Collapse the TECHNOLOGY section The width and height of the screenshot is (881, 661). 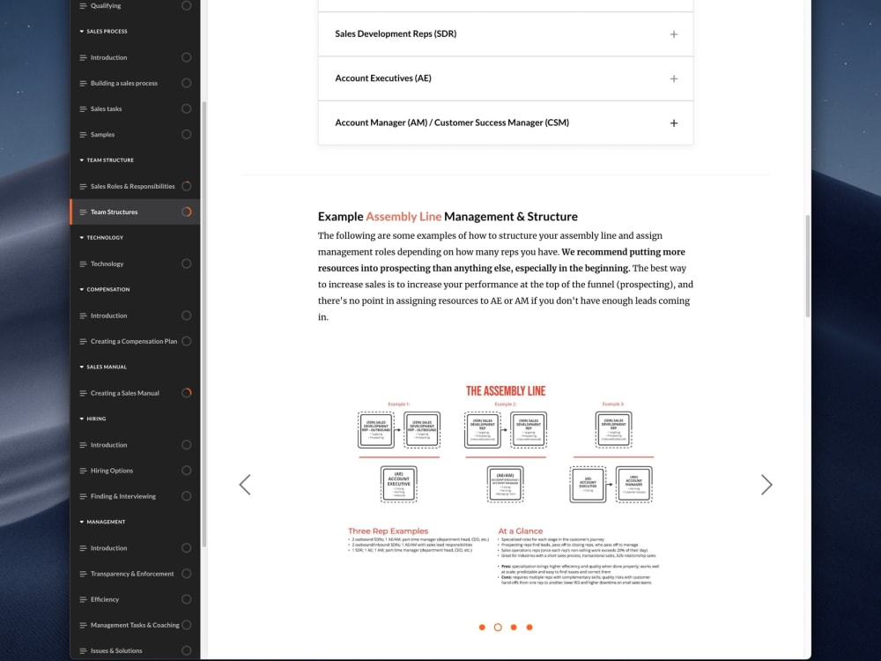[81, 238]
